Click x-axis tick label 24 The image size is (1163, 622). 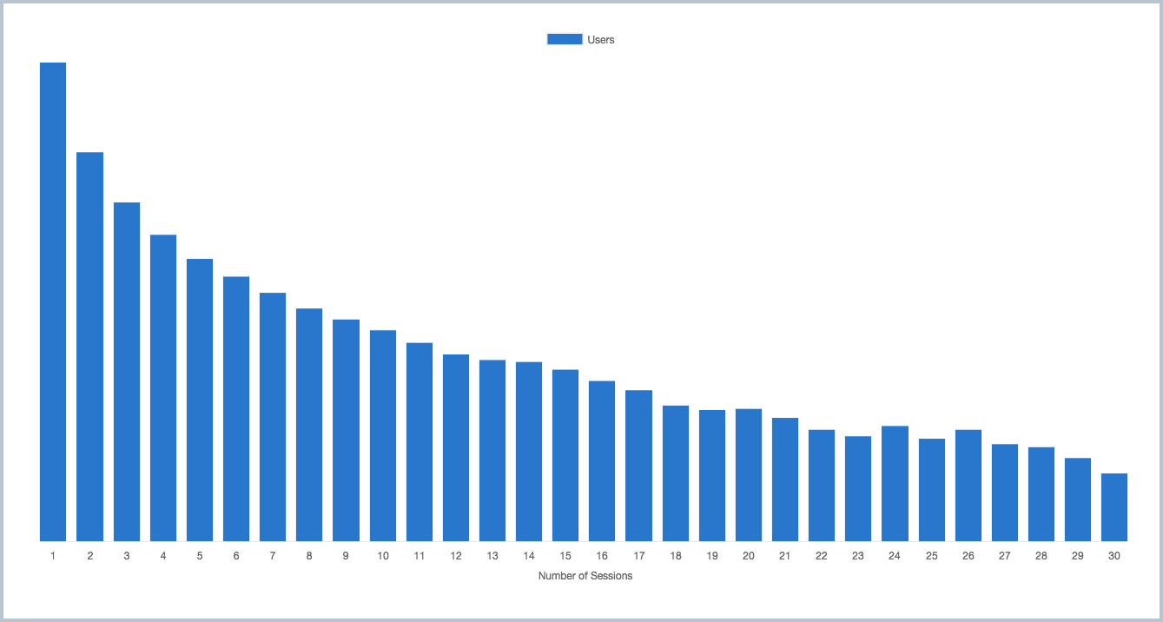(895, 555)
